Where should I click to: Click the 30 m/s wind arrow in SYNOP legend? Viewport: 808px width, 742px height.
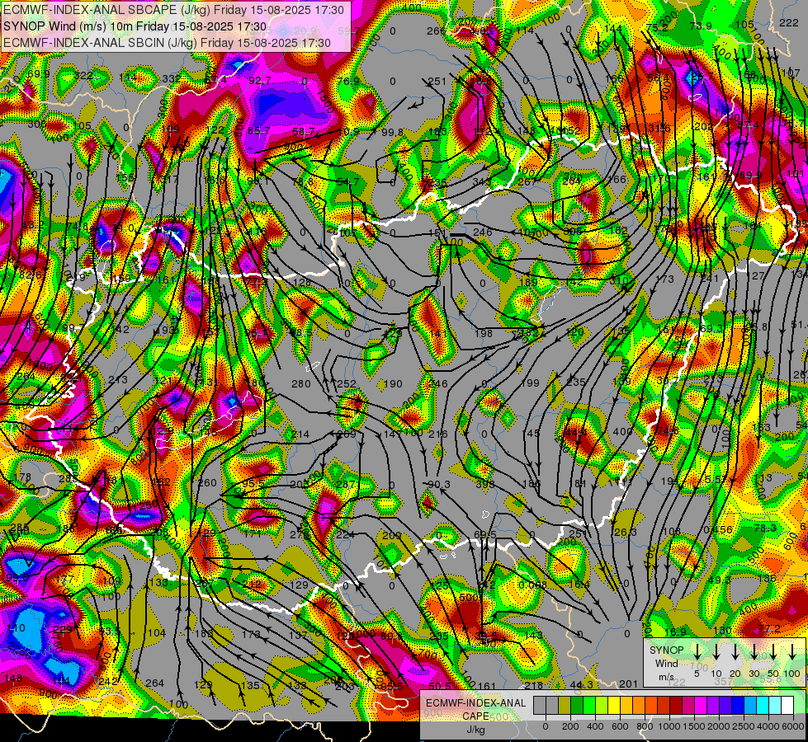(754, 651)
